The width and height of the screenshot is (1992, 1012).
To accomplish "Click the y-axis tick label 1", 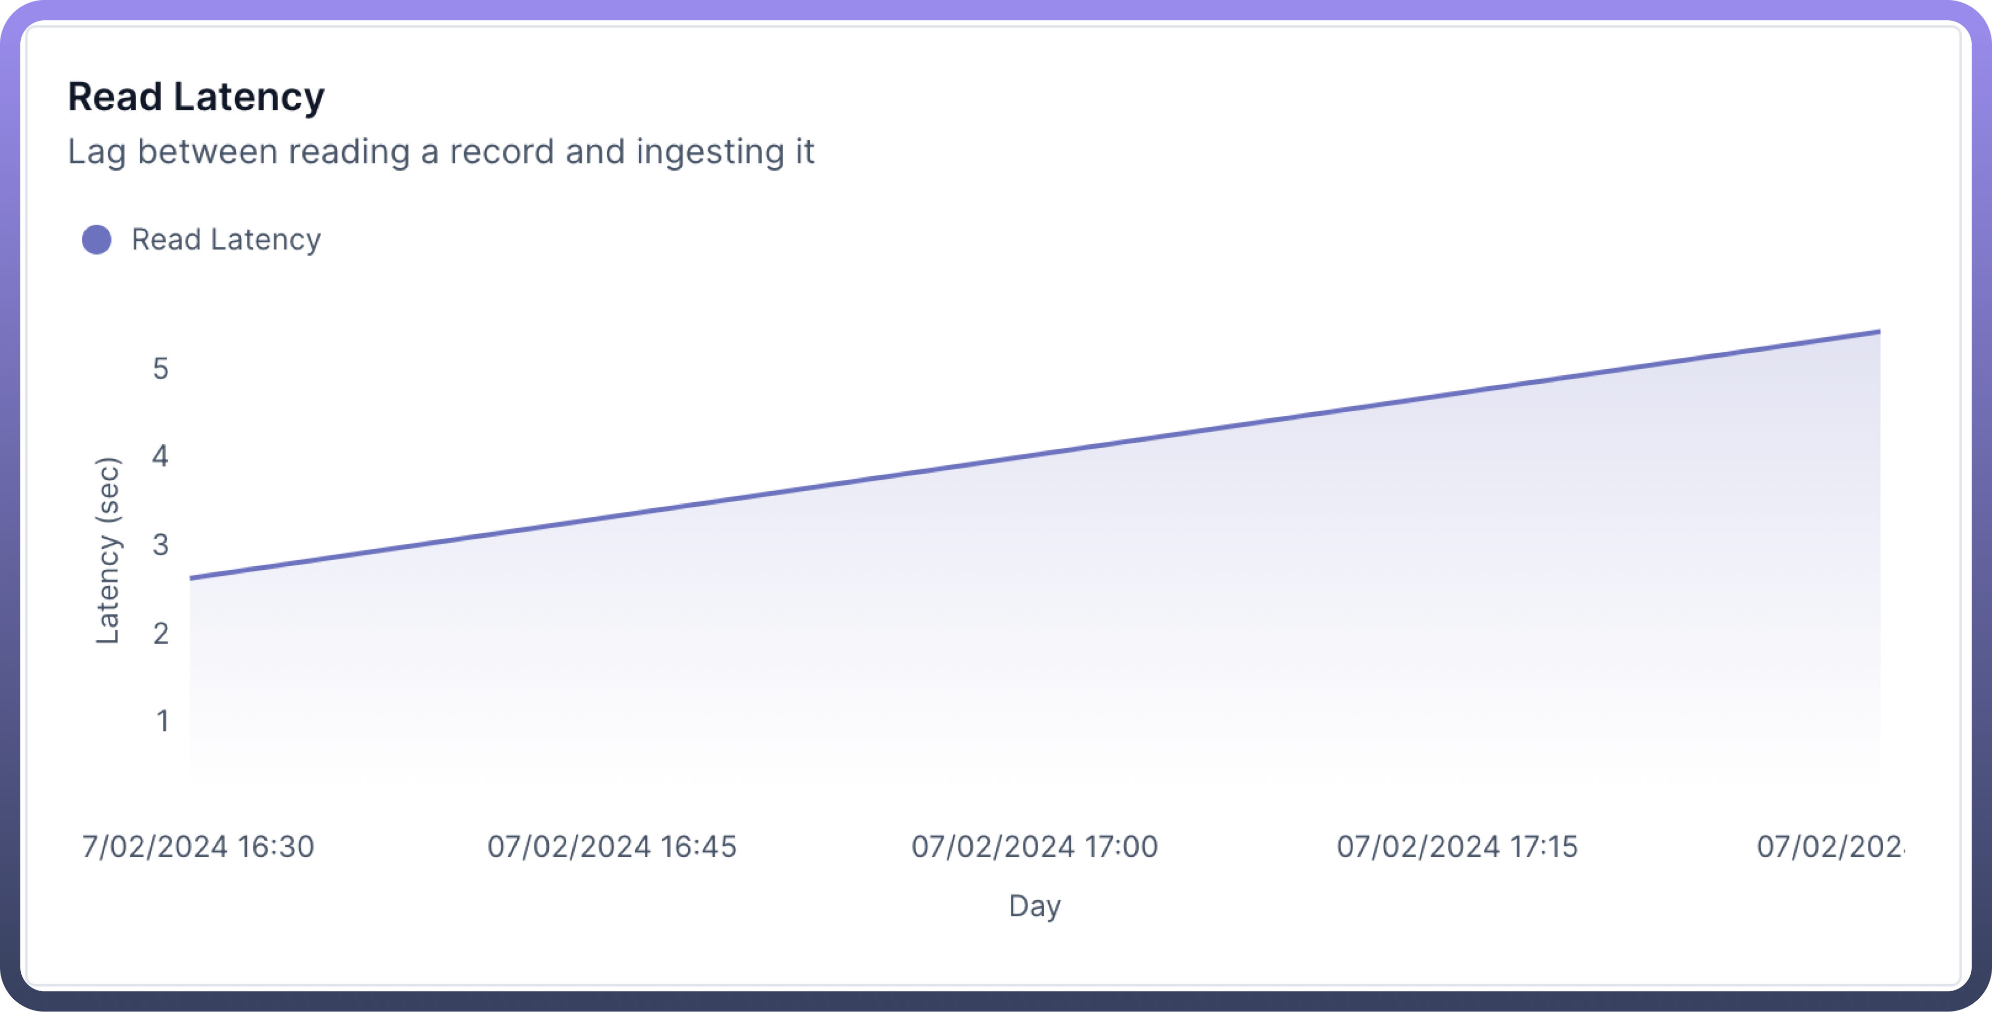I will (x=163, y=721).
